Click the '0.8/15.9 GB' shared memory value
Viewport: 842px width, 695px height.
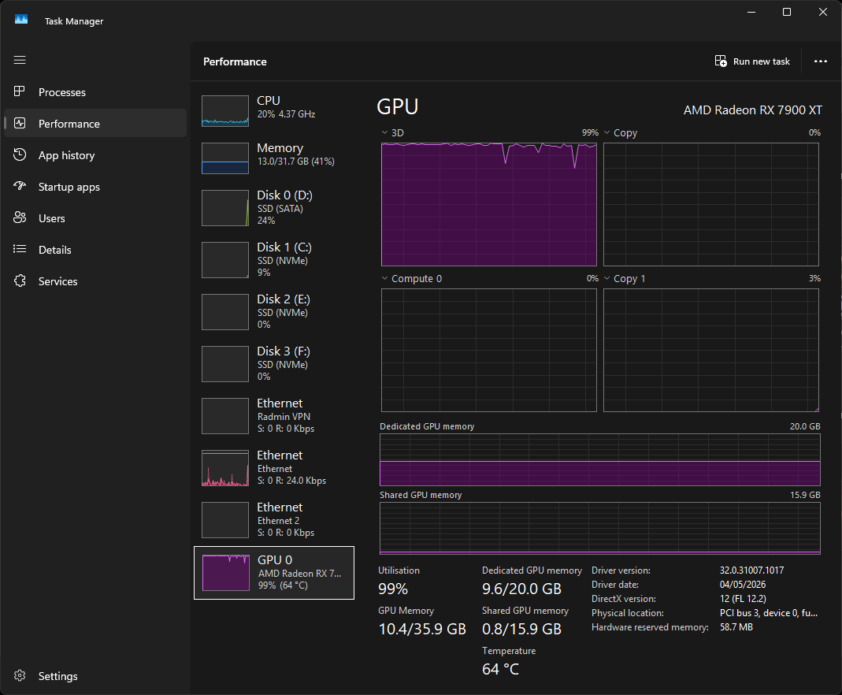tap(521, 629)
